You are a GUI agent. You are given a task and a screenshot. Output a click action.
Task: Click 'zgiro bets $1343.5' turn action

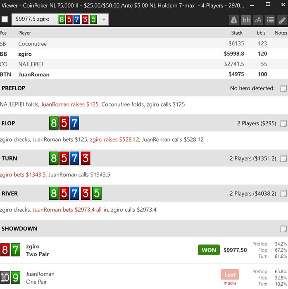coord(23,175)
